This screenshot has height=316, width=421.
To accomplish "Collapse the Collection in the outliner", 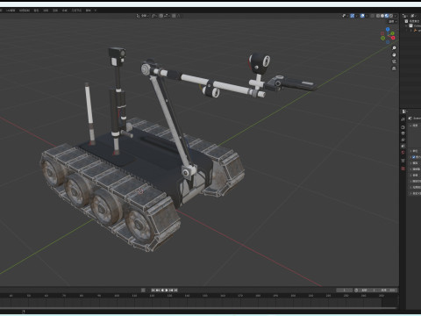I will click(x=406, y=25).
